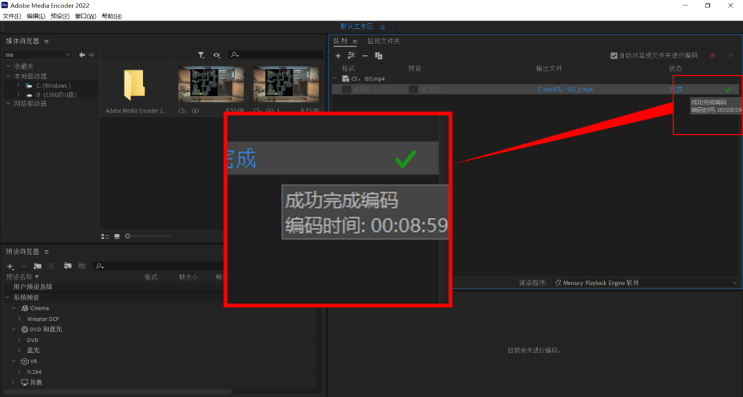
Task: Collapse the 本地驱动器 tree node
Action: point(8,76)
